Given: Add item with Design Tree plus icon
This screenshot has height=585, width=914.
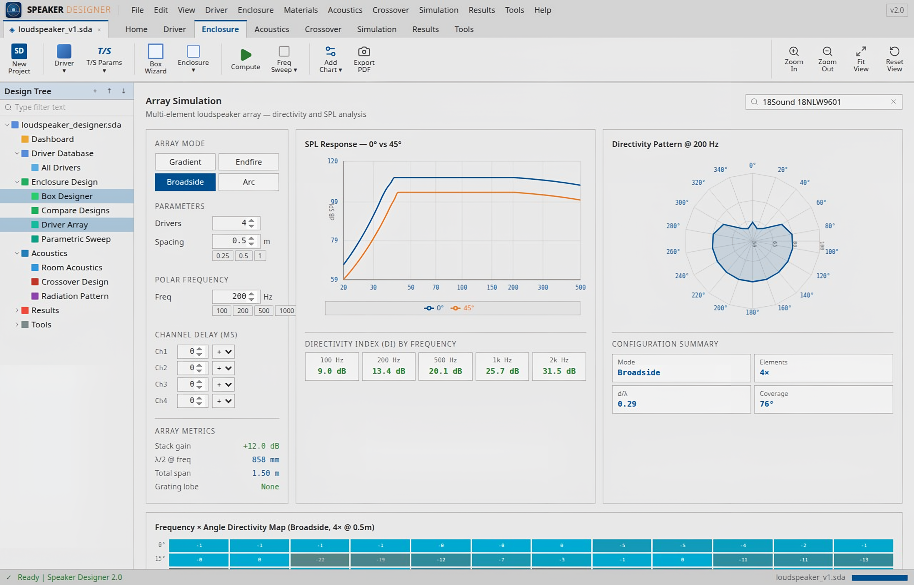Looking at the screenshot, I should tap(95, 91).
